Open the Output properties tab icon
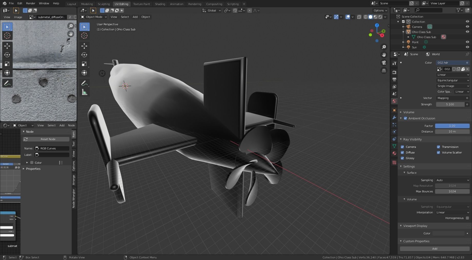 tap(394, 80)
